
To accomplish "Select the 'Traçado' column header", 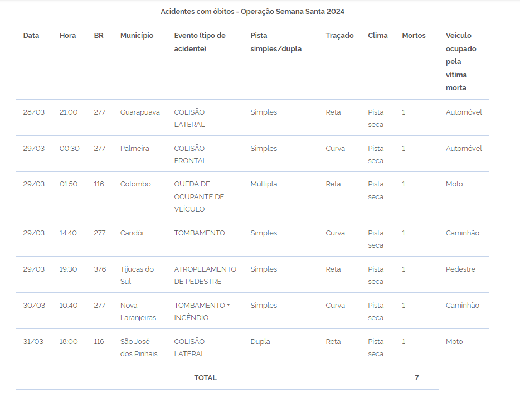I will tap(339, 36).
